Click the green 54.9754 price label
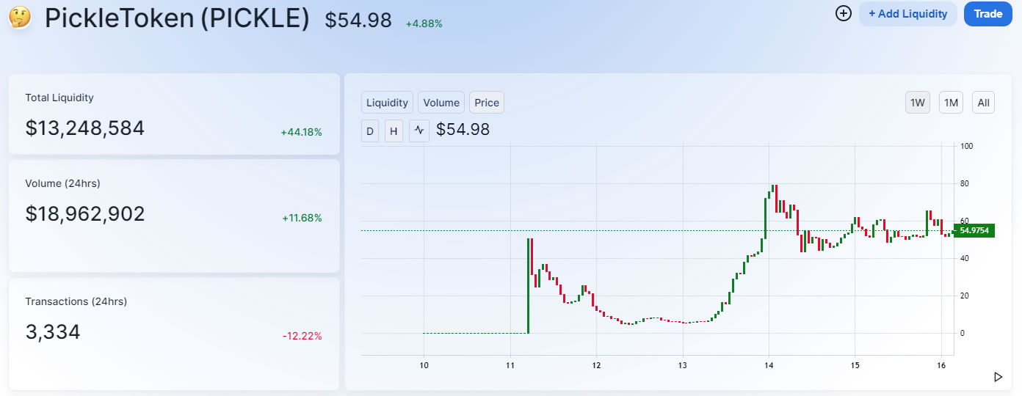This screenshot has height=396, width=1022. click(x=974, y=230)
